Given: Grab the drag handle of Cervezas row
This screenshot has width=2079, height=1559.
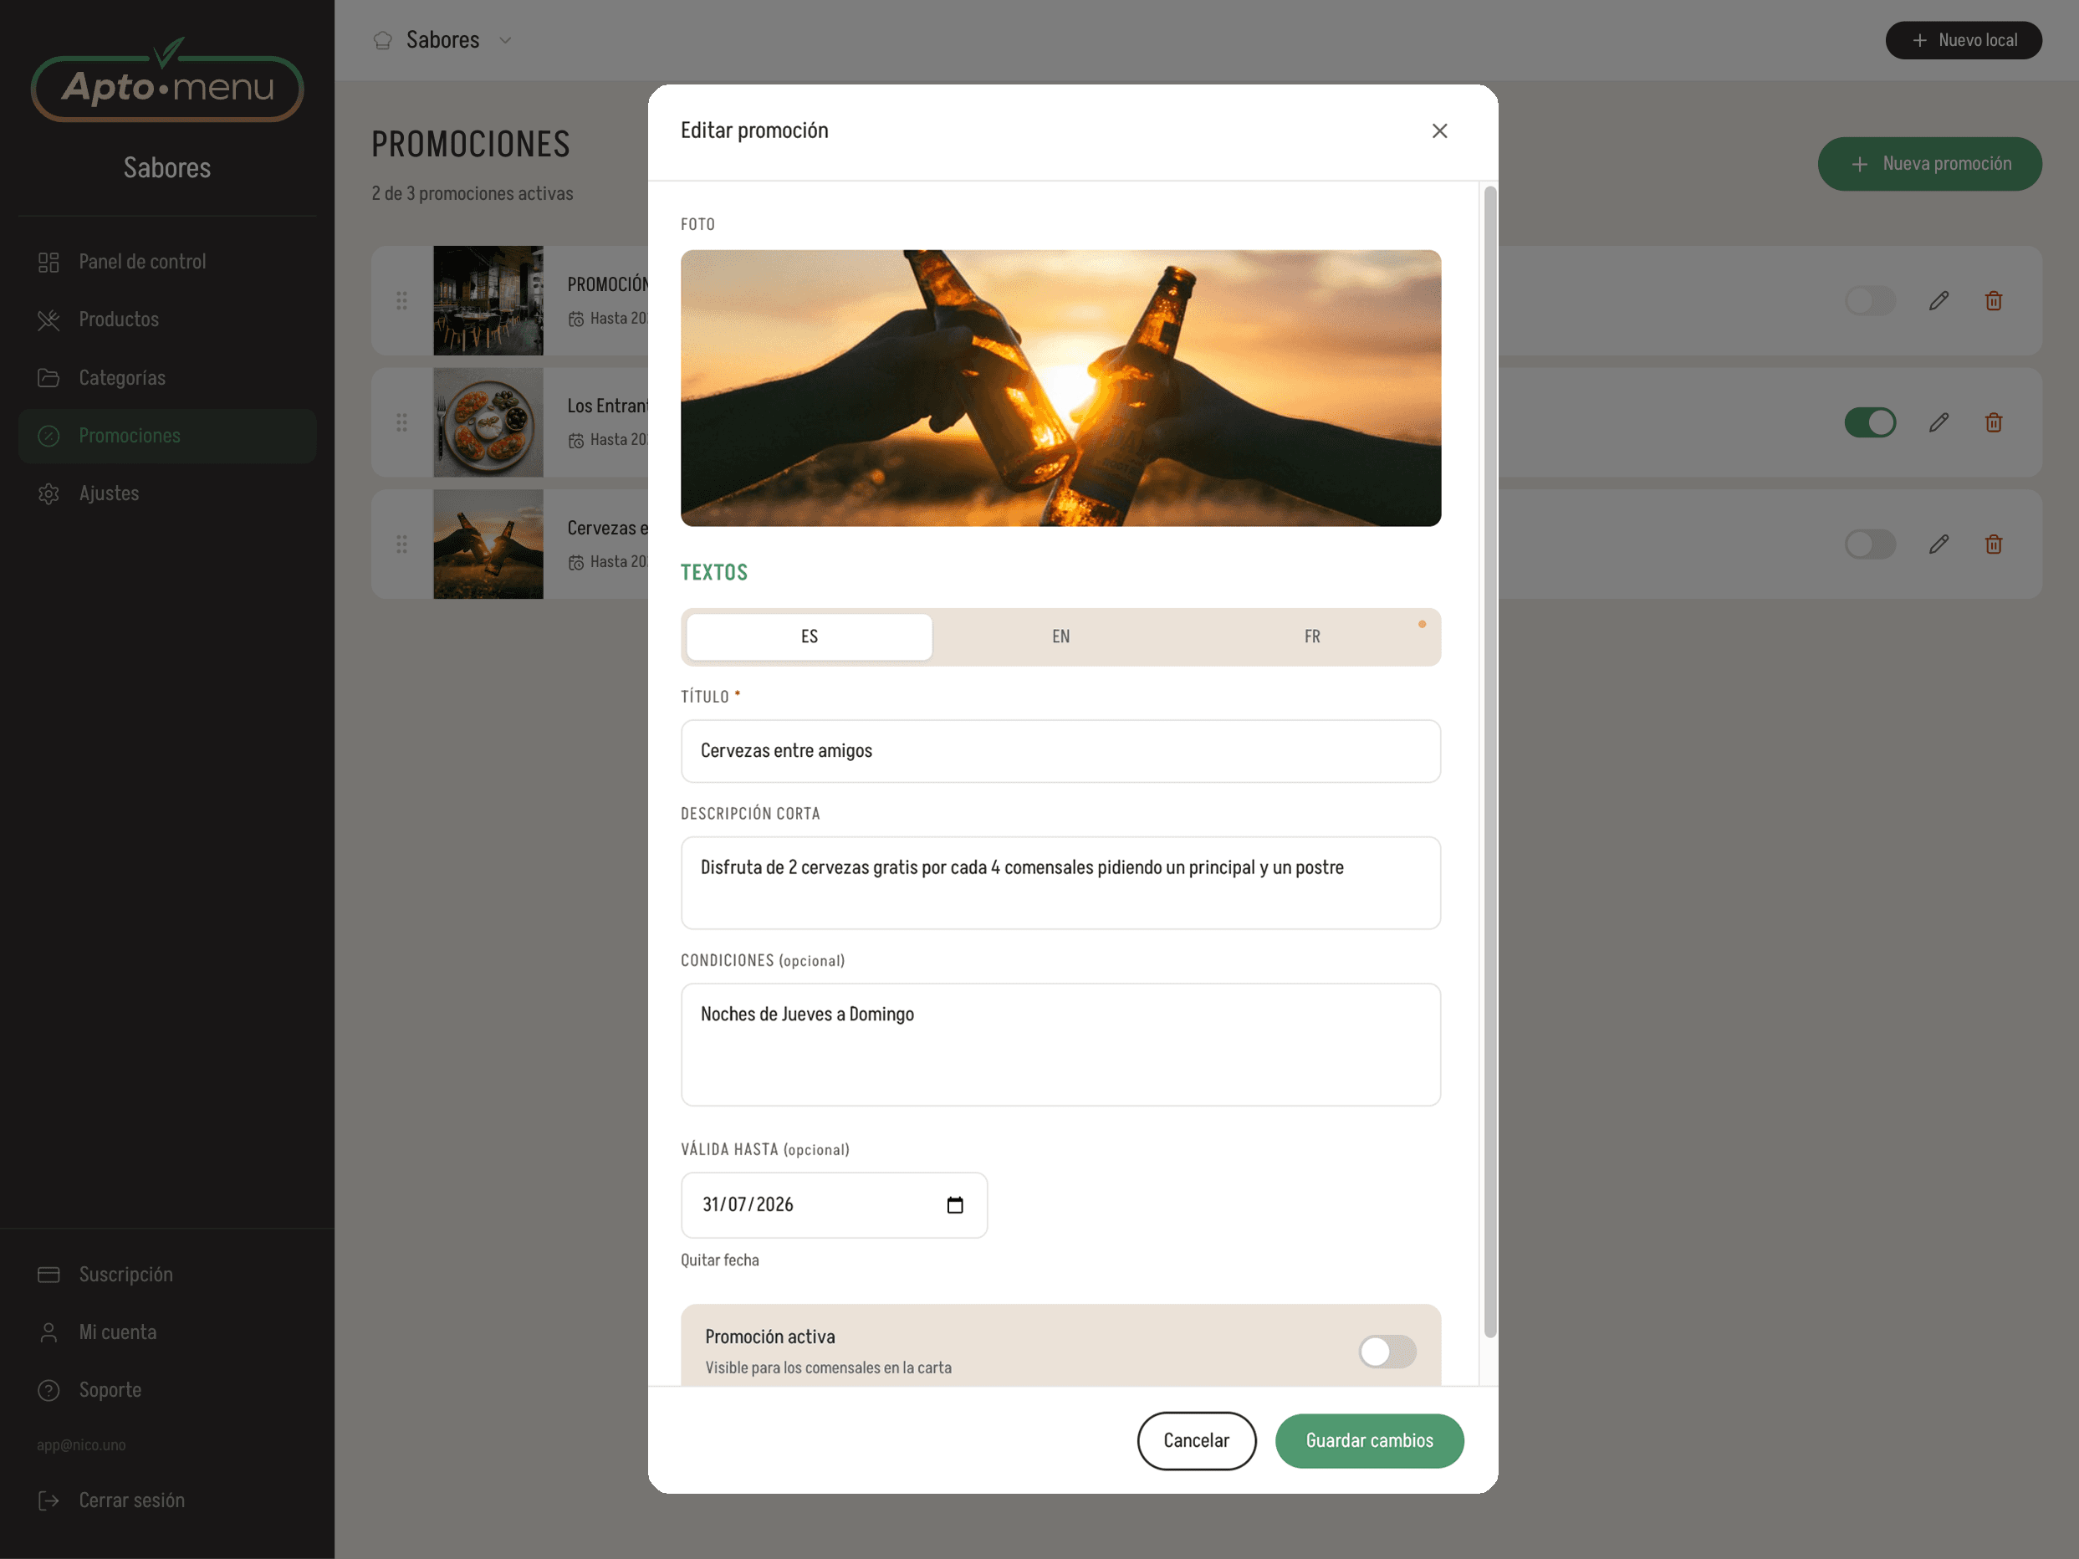Looking at the screenshot, I should (x=401, y=544).
